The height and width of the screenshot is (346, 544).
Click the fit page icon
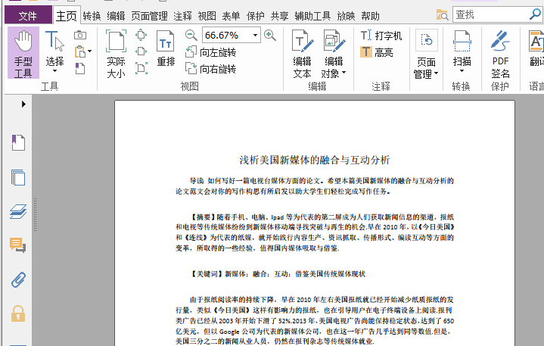pyautogui.click(x=141, y=35)
